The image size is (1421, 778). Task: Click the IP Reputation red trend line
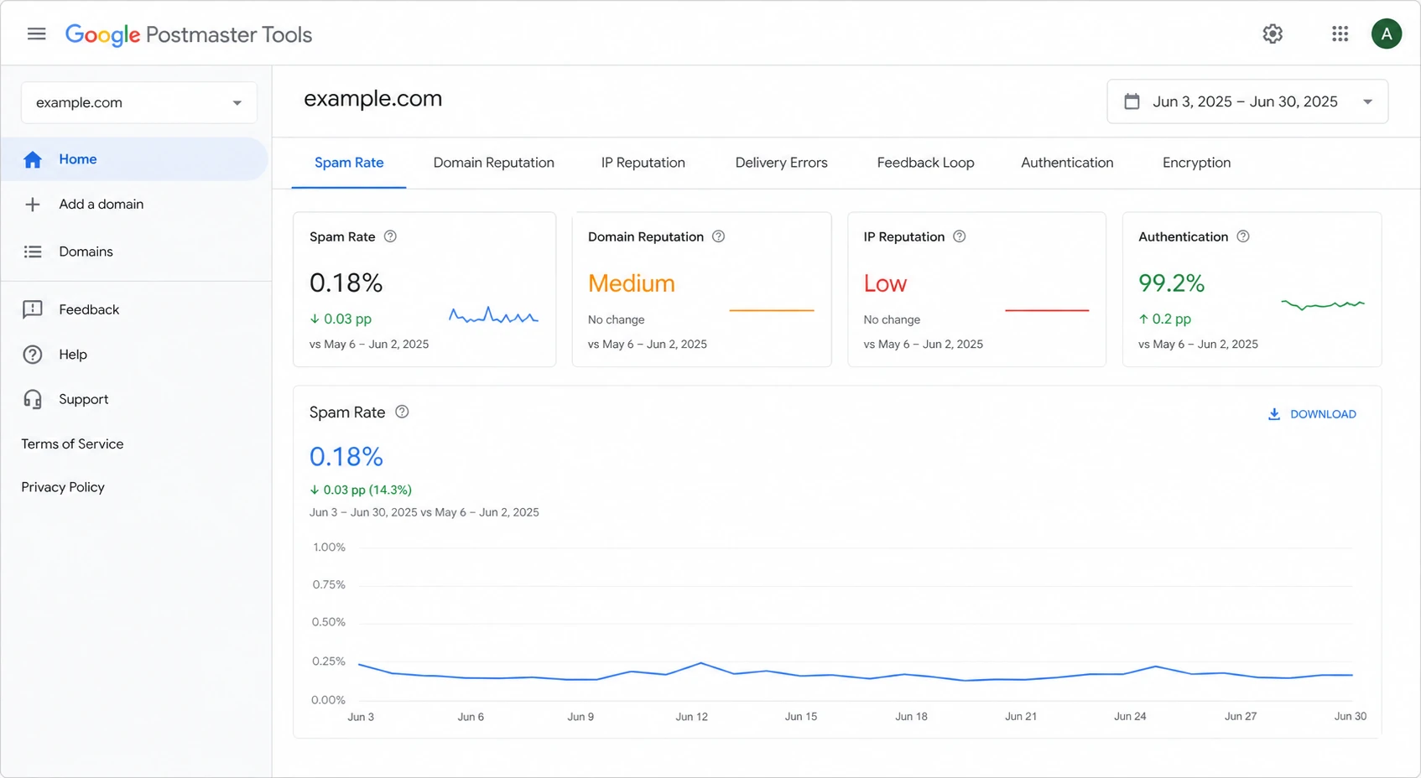pos(1047,310)
